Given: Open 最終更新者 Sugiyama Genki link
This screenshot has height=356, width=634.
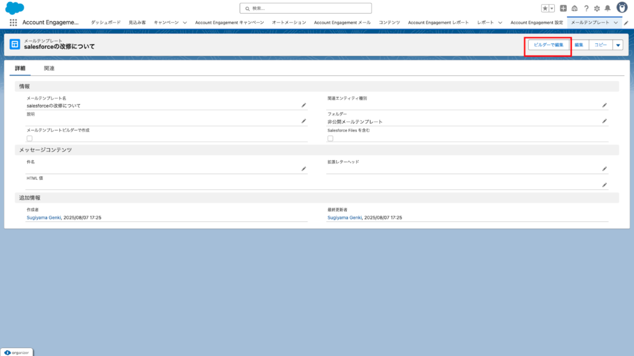Looking at the screenshot, I should click(x=344, y=218).
